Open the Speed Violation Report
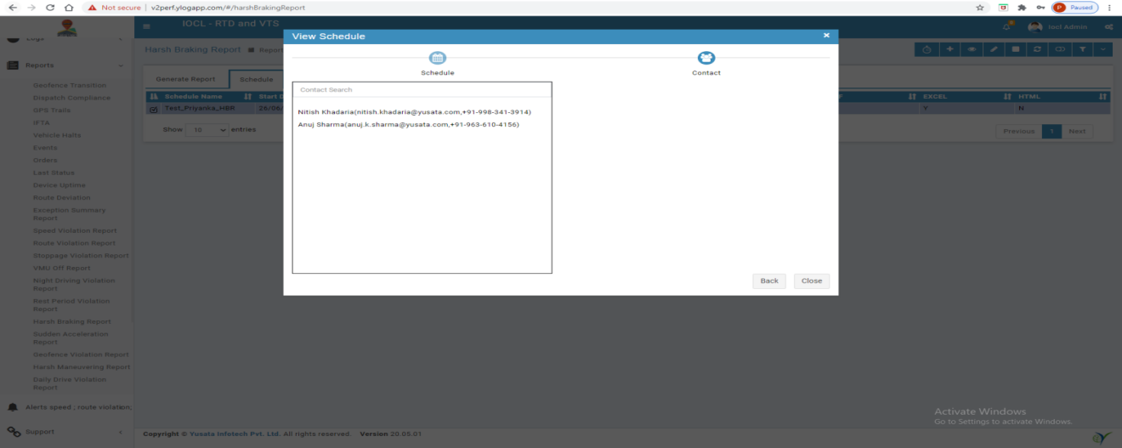Viewport: 1122px width, 448px height. point(75,230)
